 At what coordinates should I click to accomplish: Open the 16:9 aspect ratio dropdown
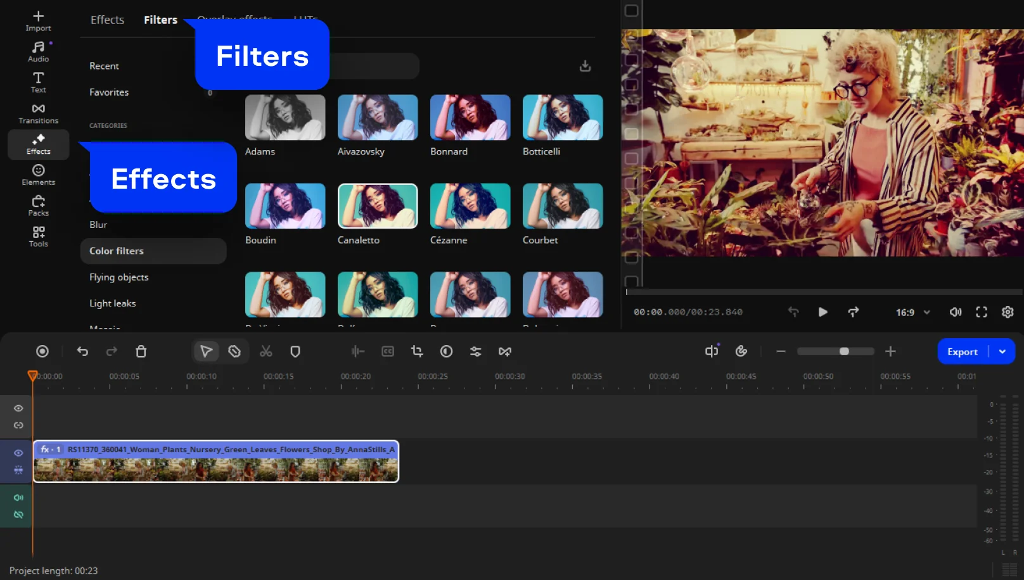[912, 312]
